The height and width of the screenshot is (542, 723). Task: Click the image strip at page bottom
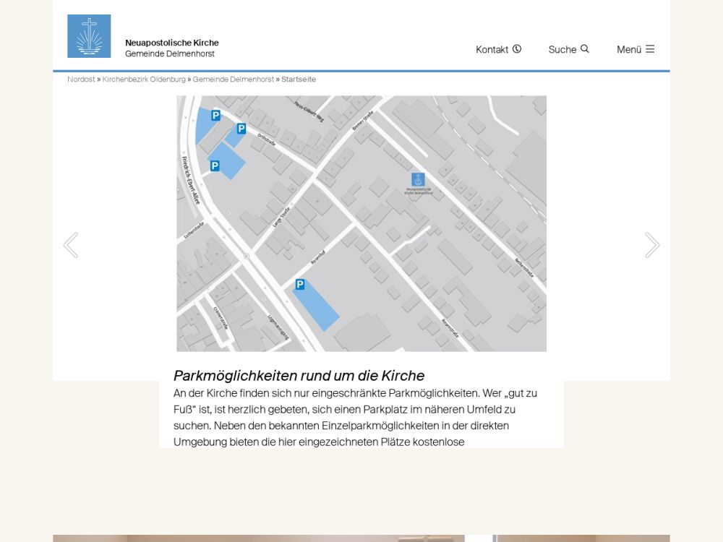pos(361,538)
